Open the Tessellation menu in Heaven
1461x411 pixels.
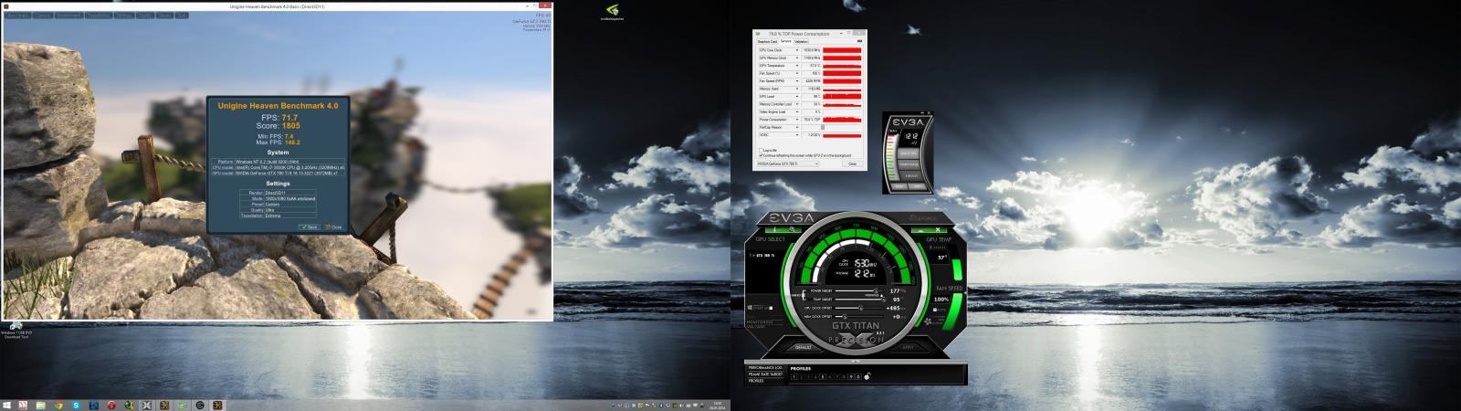(99, 16)
